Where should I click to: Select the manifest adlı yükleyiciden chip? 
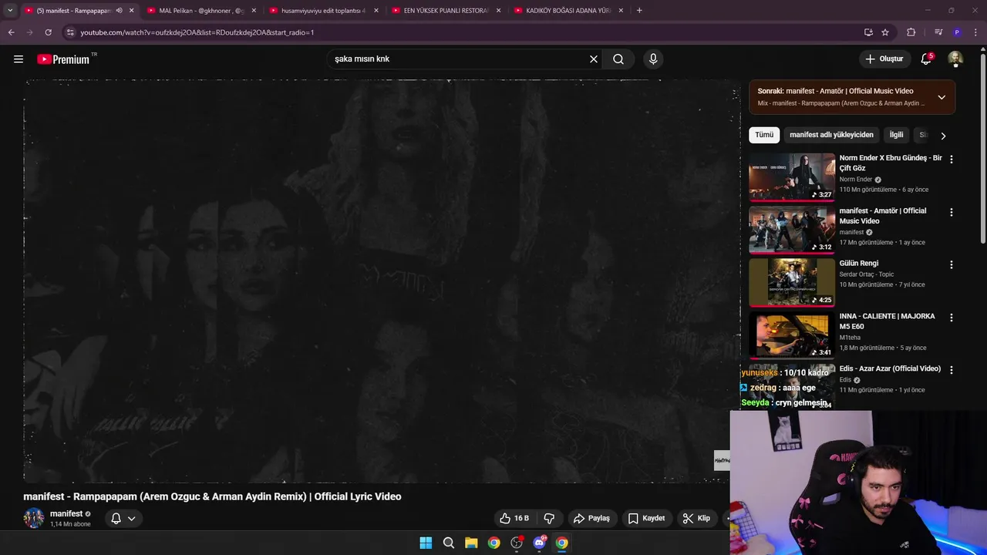pyautogui.click(x=831, y=135)
